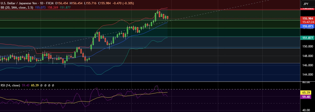315x112 pixels.
Task: Click the 80.00 level on RSI axis
Action: (306, 82)
